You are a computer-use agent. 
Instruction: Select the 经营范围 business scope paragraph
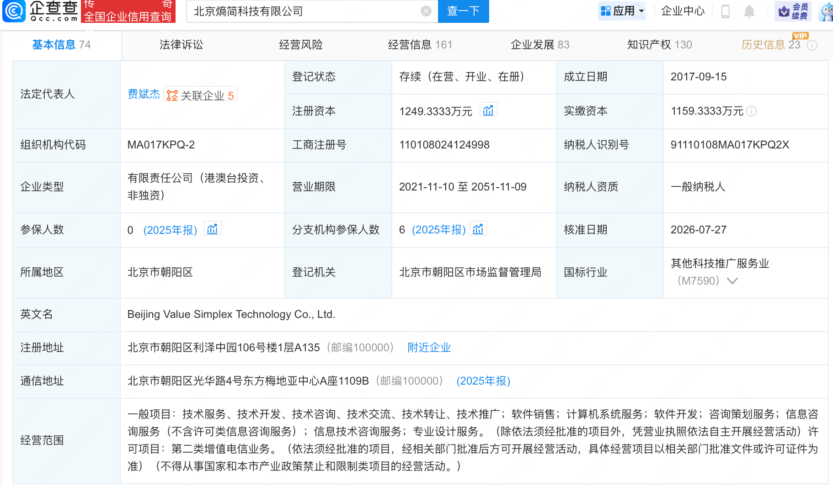point(473,440)
